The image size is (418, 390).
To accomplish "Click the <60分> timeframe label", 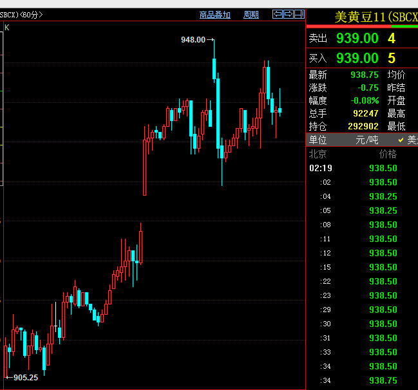I will coord(32,15).
